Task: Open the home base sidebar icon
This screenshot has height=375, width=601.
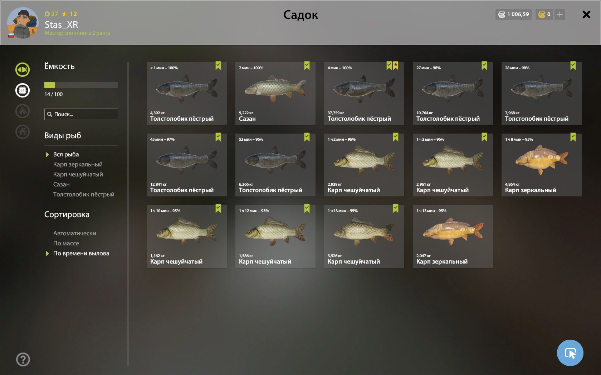Action: [x=23, y=132]
